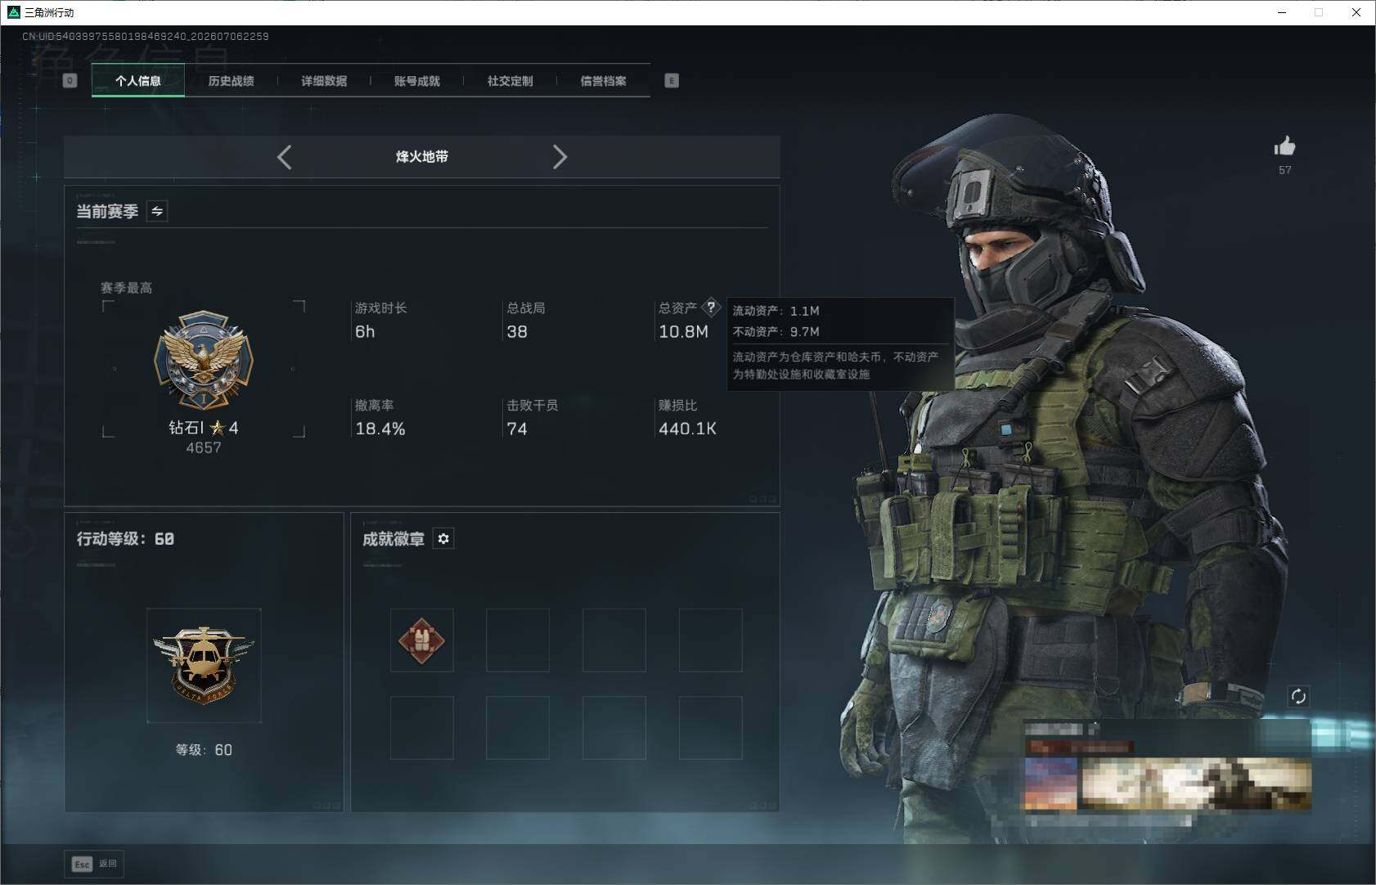Click the 游戏时长 value 6h
Screen dimensions: 1376x885
coord(365,332)
